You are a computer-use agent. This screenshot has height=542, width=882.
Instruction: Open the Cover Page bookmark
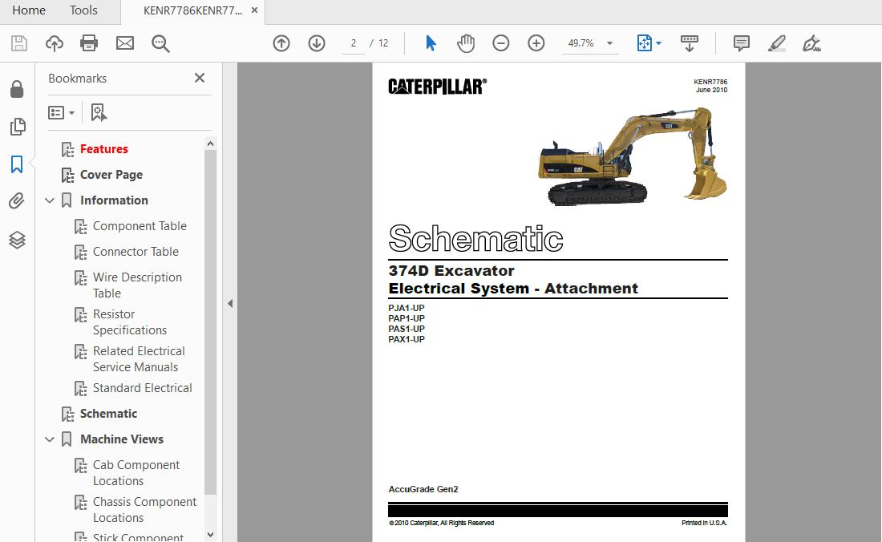[111, 175]
